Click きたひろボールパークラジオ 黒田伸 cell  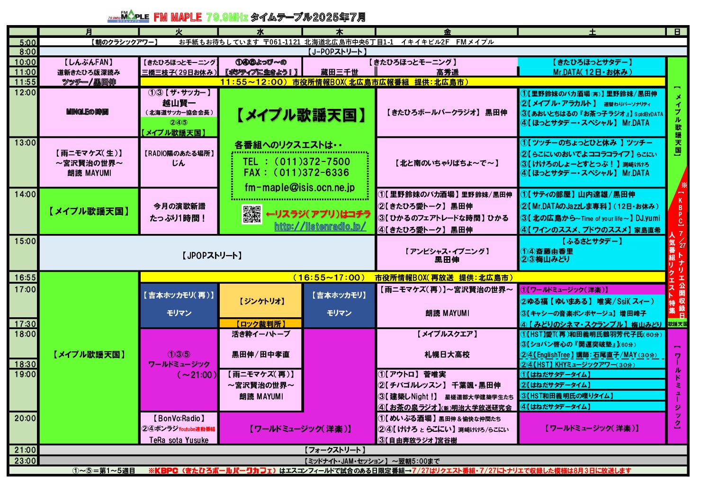tap(447, 112)
